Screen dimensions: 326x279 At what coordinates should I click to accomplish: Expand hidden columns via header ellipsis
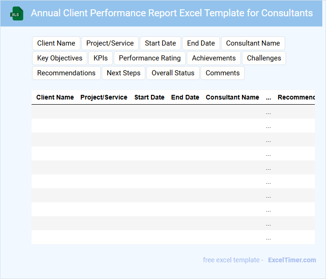(268, 98)
